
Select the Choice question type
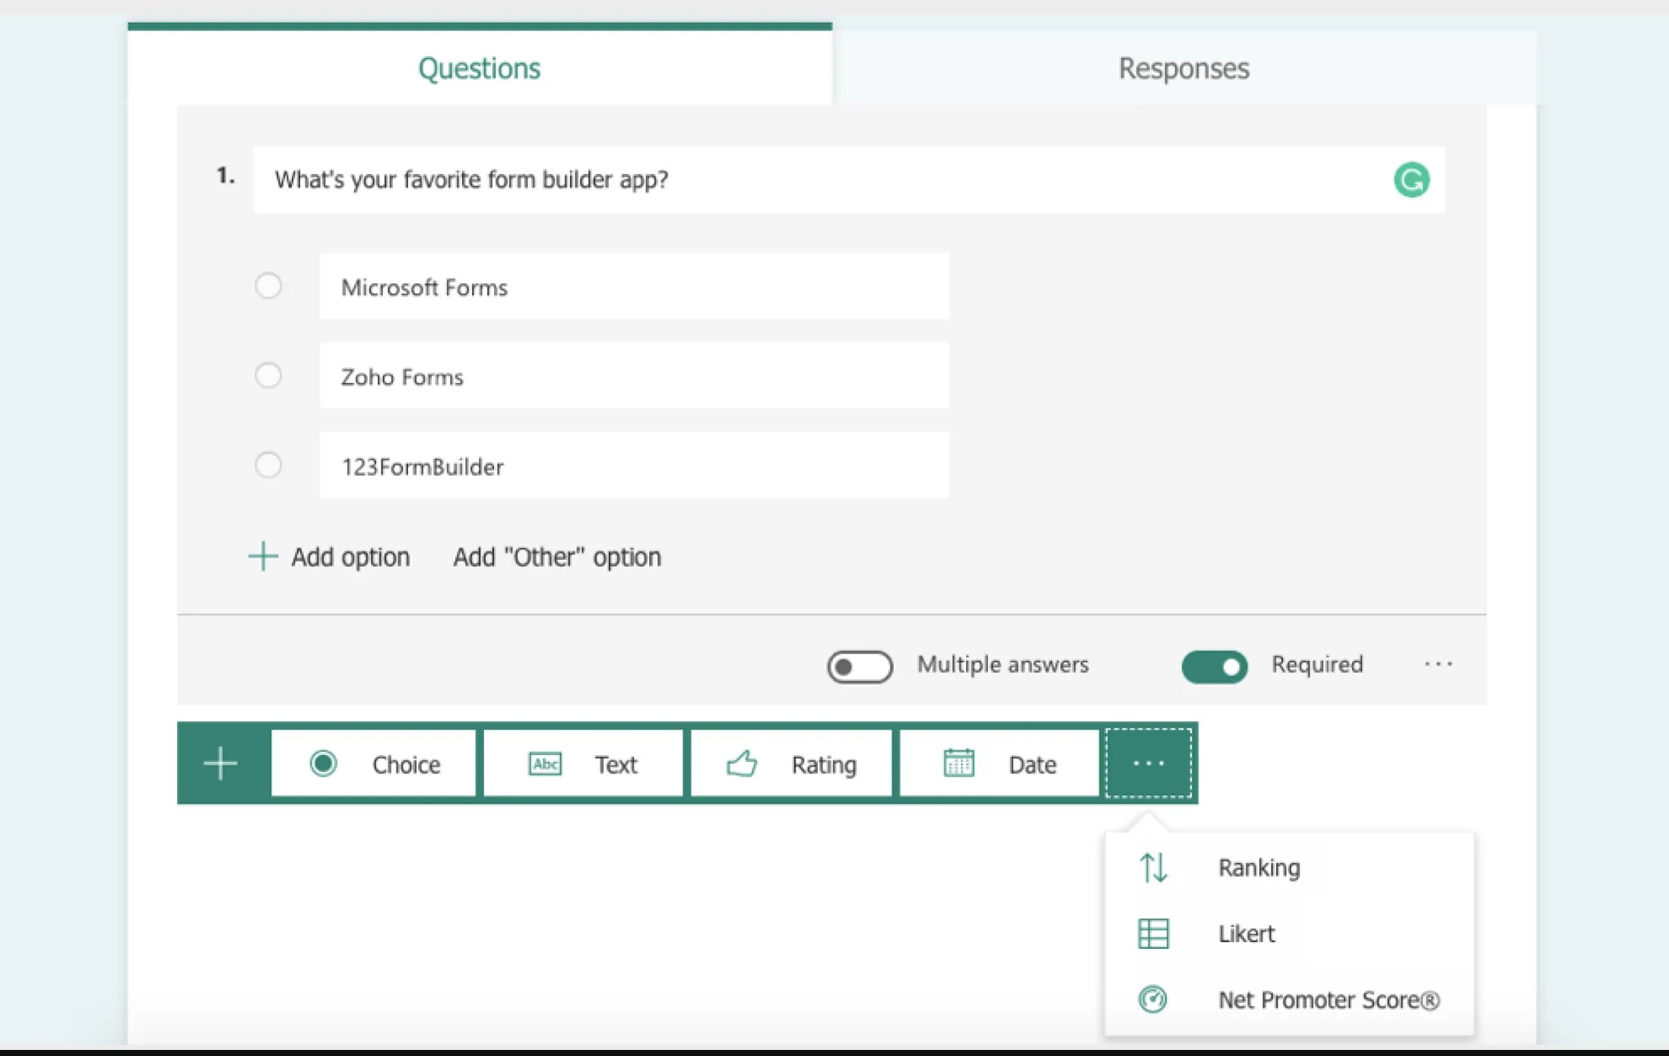click(x=374, y=764)
